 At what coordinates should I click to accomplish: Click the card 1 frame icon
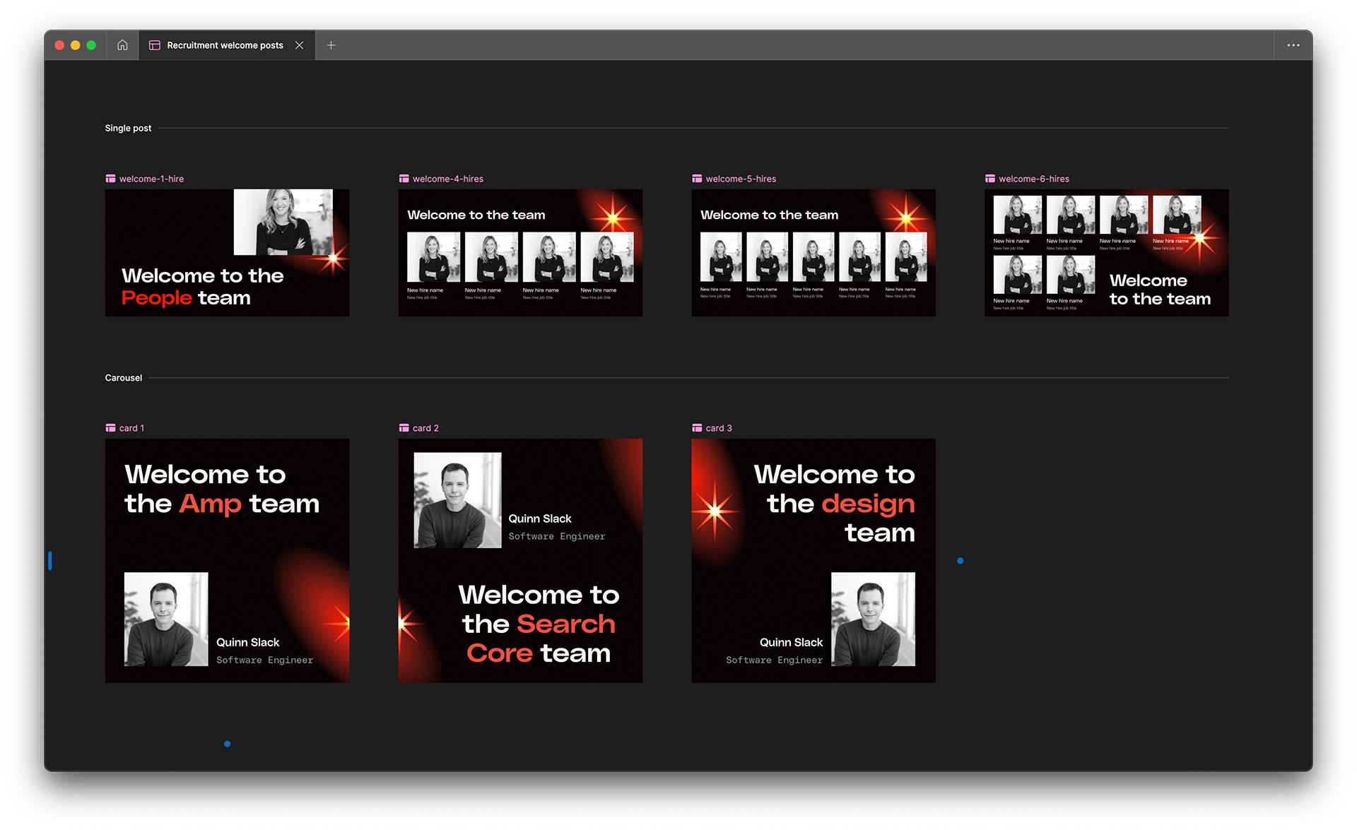click(110, 428)
